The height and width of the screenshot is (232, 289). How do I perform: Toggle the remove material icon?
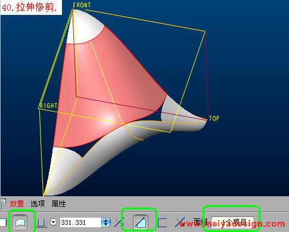(140, 222)
